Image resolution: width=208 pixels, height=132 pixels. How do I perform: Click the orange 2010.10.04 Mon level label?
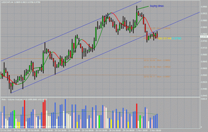coord(157,60)
